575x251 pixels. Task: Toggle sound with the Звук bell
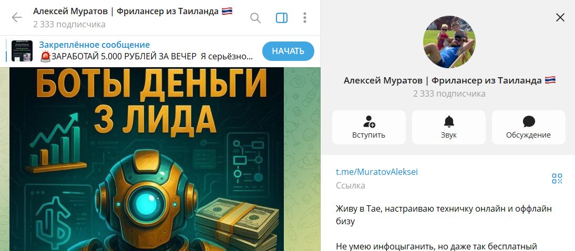pos(449,127)
